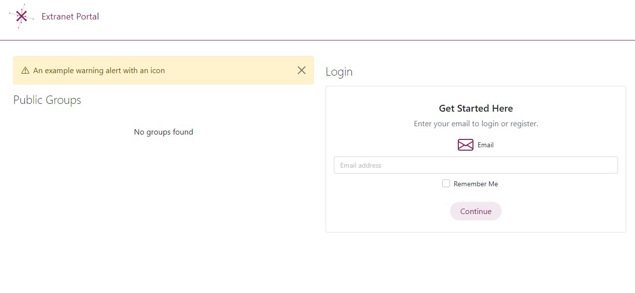Click the Email label next to envelope

coord(485,145)
